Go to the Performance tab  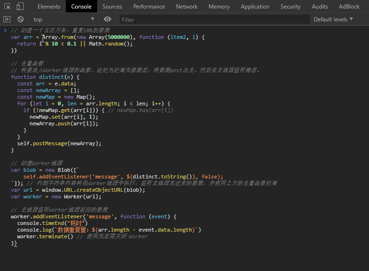tap(149, 7)
